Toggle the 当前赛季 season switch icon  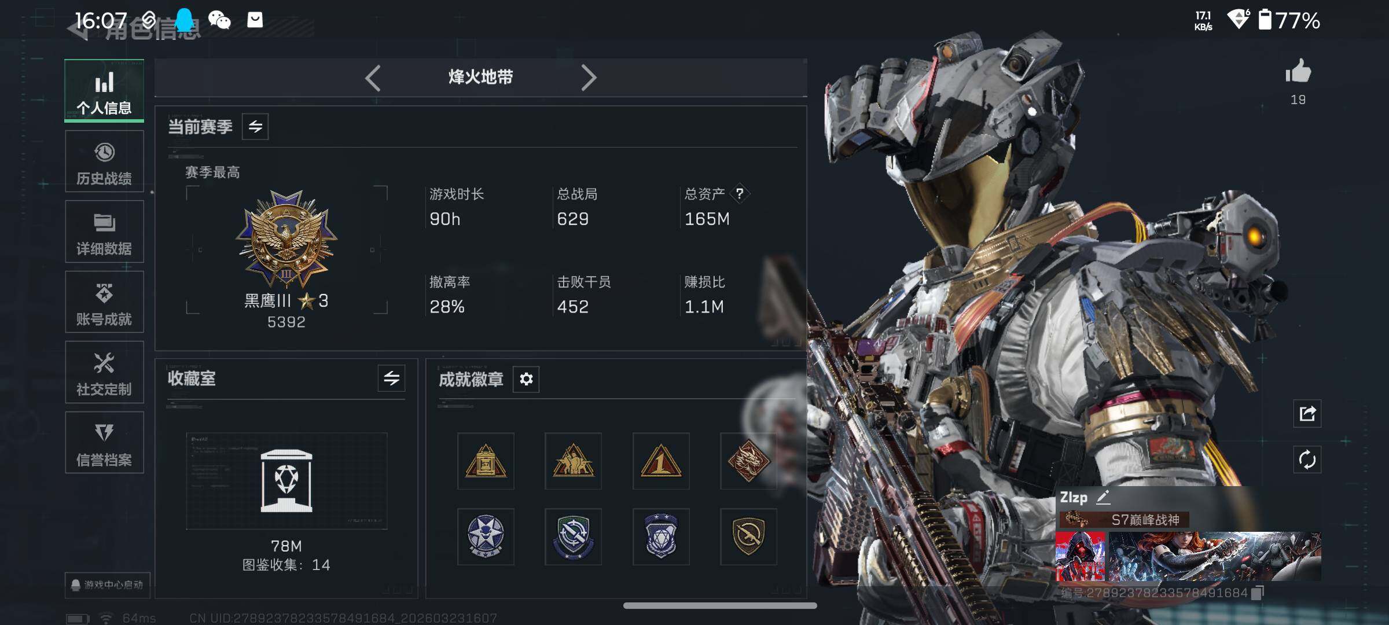(255, 127)
